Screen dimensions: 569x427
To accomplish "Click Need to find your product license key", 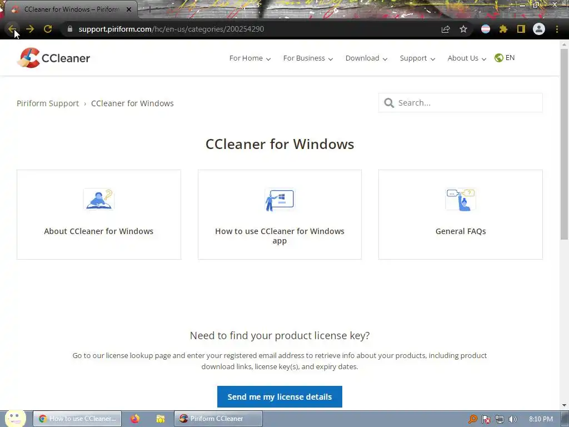I will point(279,335).
